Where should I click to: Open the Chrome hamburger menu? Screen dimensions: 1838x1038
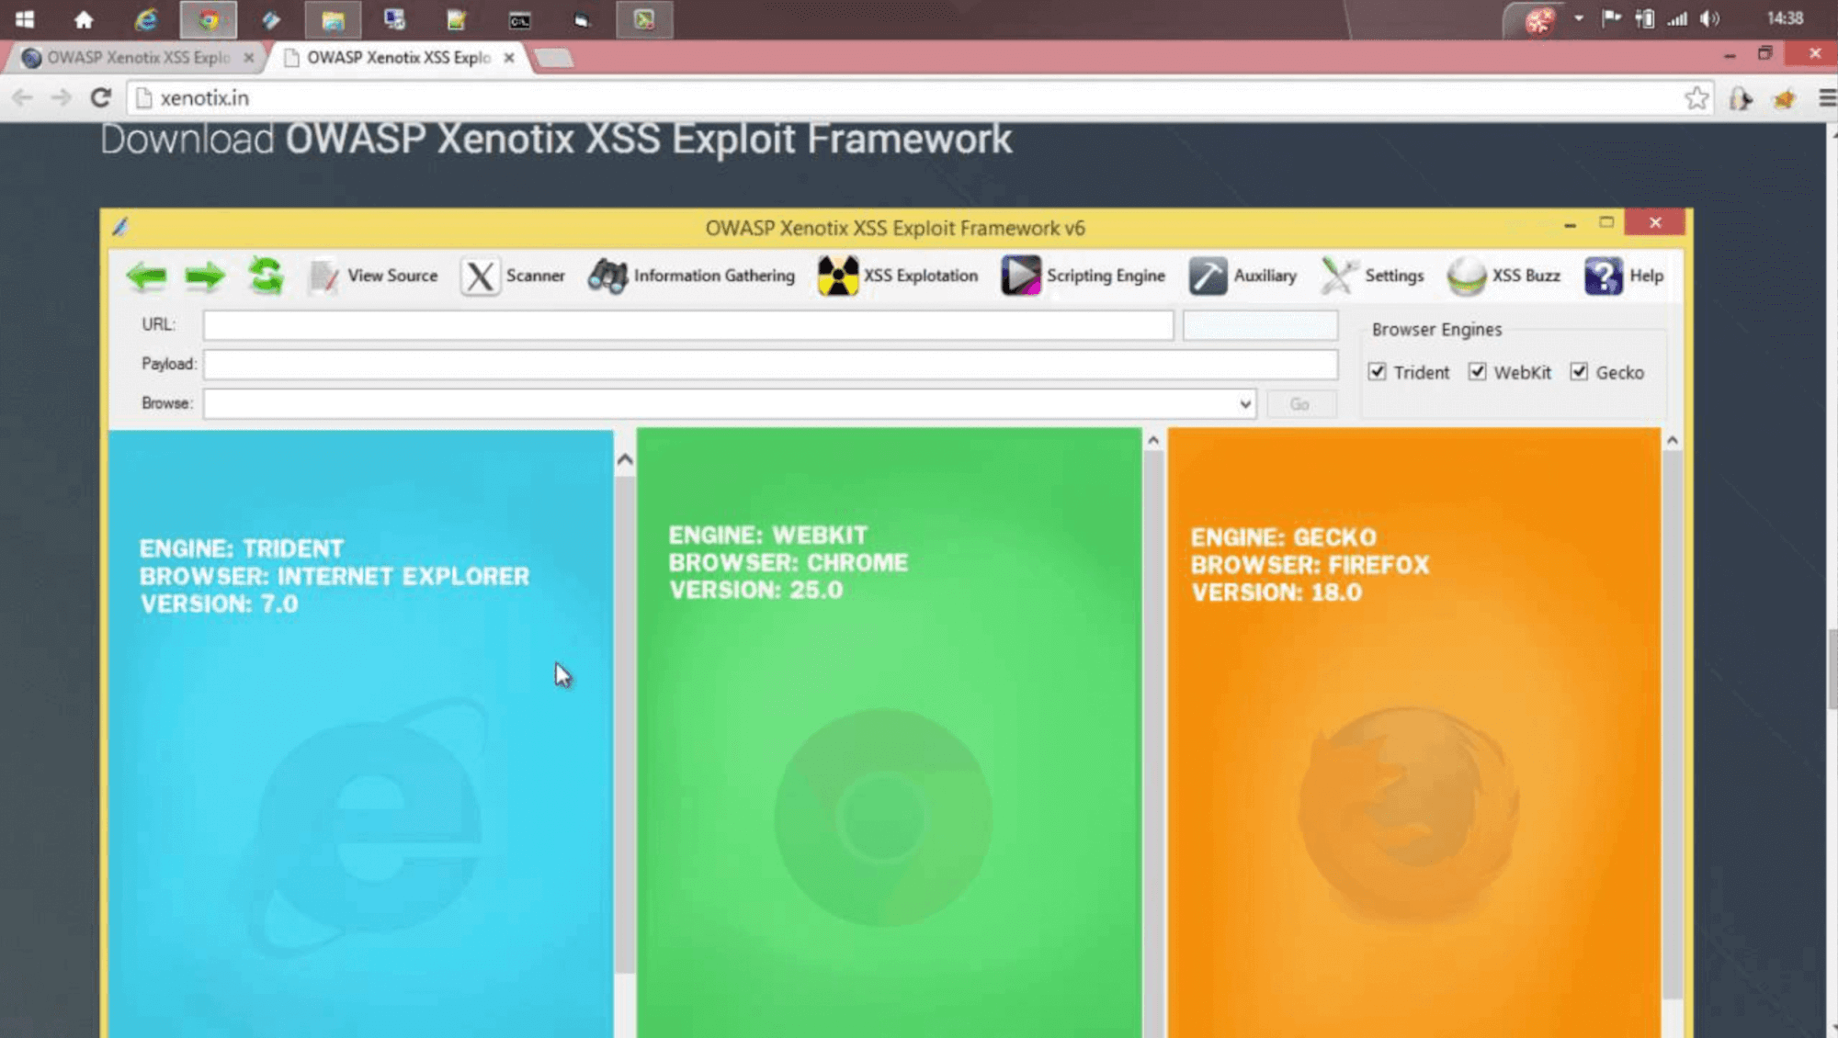pyautogui.click(x=1827, y=97)
